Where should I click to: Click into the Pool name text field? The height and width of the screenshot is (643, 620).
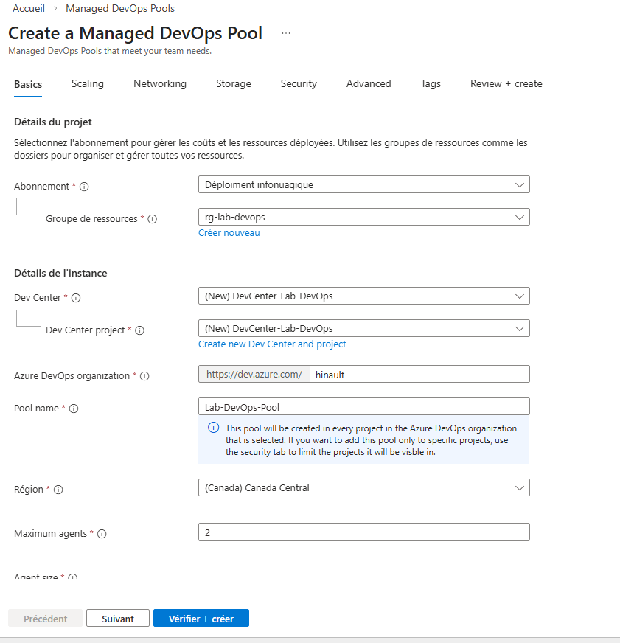point(363,406)
